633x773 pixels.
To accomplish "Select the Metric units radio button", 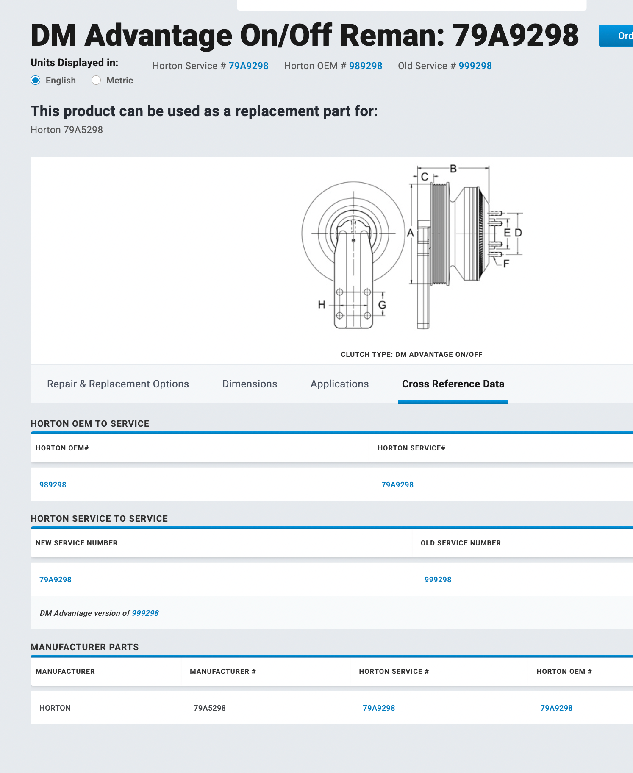I will click(x=97, y=81).
